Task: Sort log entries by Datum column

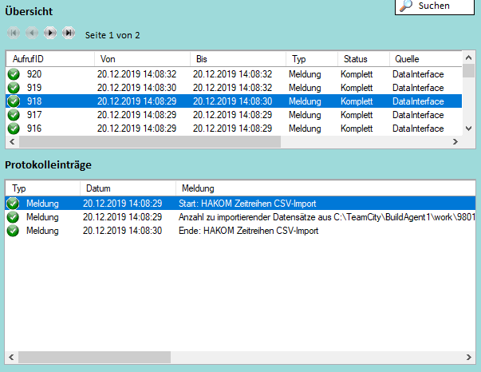Action: pos(126,188)
